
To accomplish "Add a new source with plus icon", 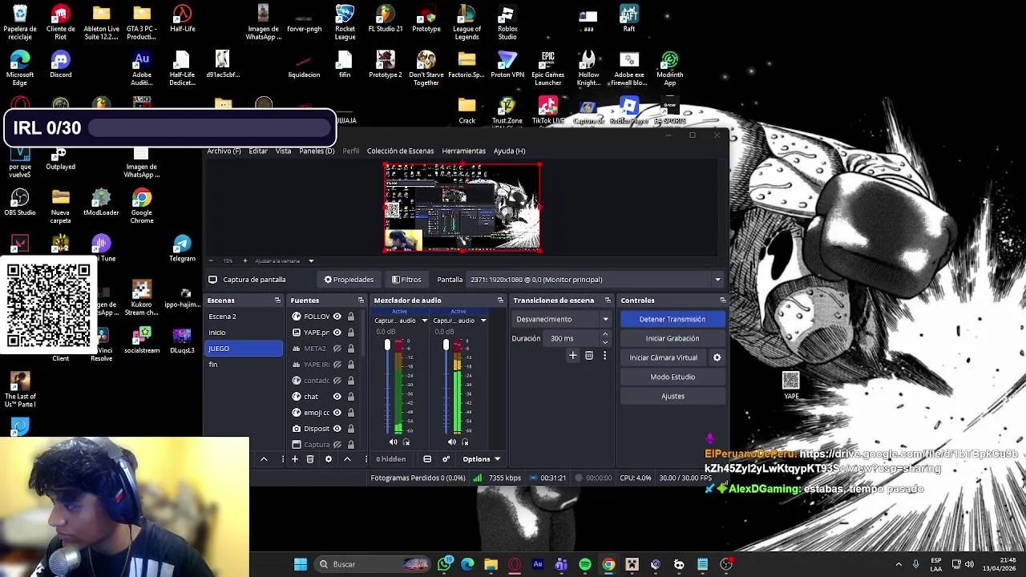I will pyautogui.click(x=295, y=459).
